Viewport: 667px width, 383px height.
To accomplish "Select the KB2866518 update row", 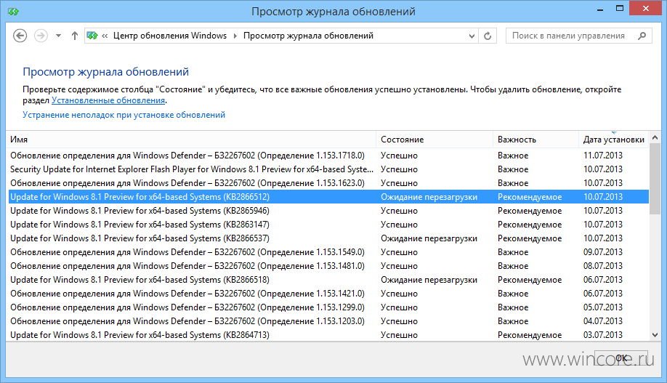I will tap(328, 280).
